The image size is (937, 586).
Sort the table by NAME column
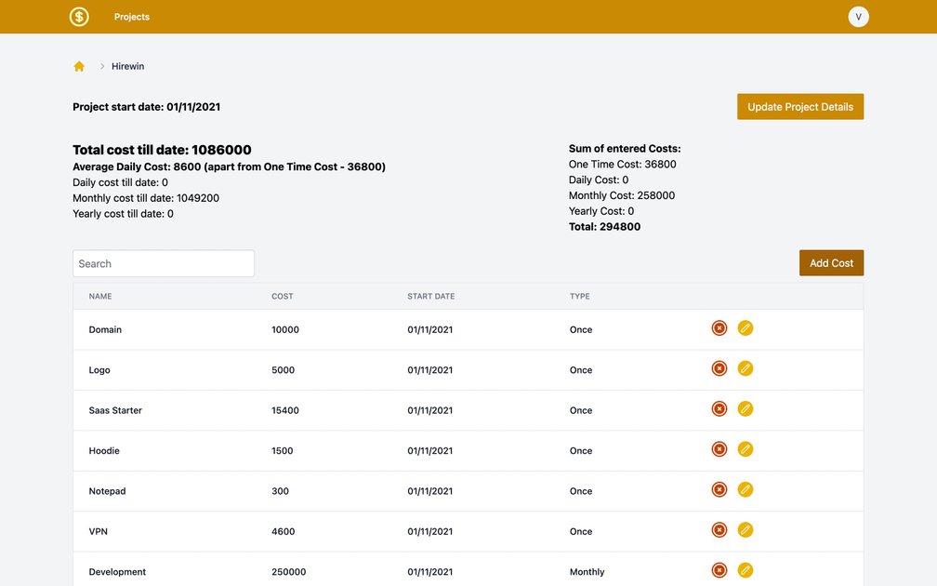pyautogui.click(x=100, y=296)
